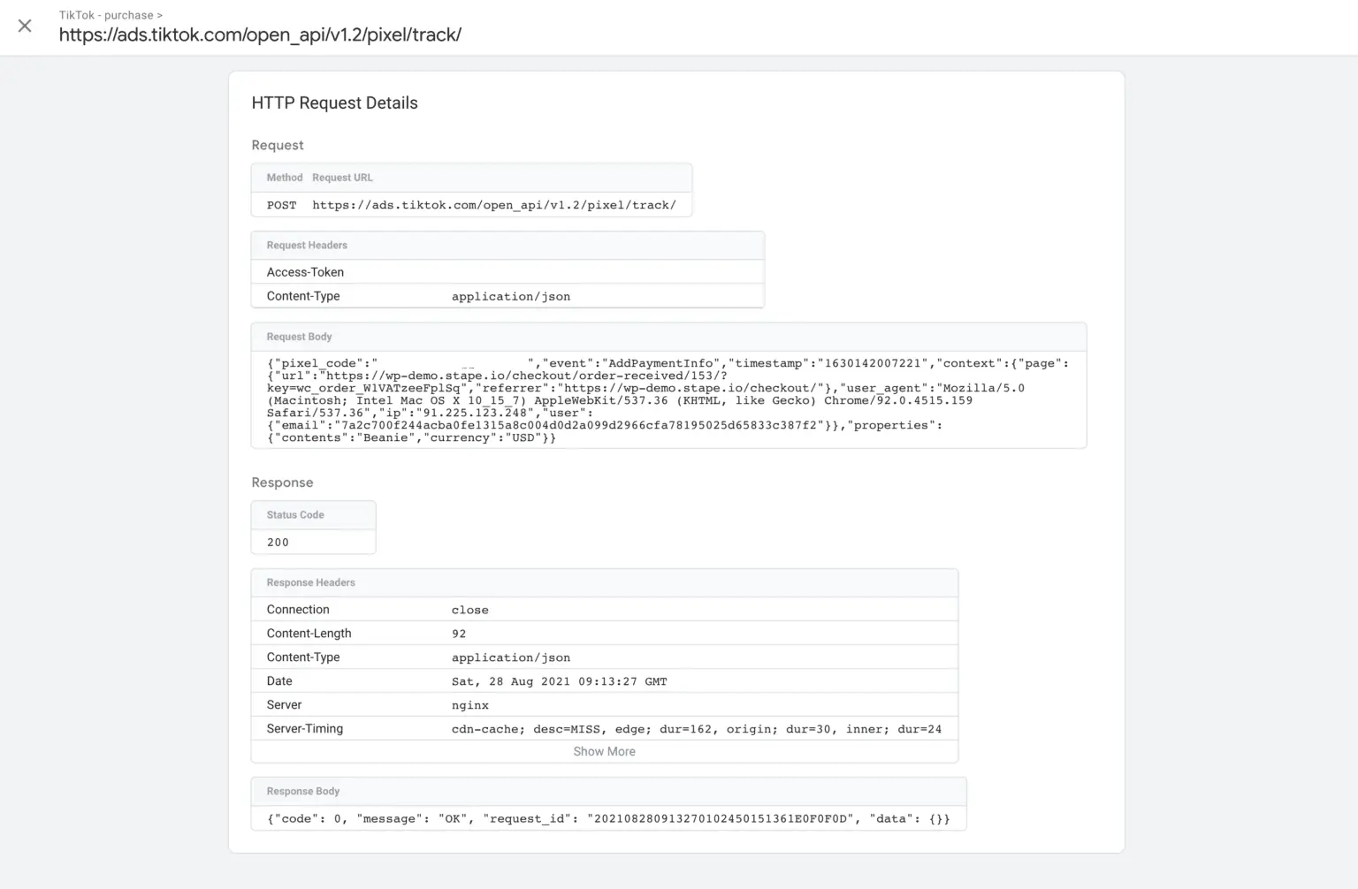Expand response headers with Show More
This screenshot has width=1358, height=889.
(604, 751)
